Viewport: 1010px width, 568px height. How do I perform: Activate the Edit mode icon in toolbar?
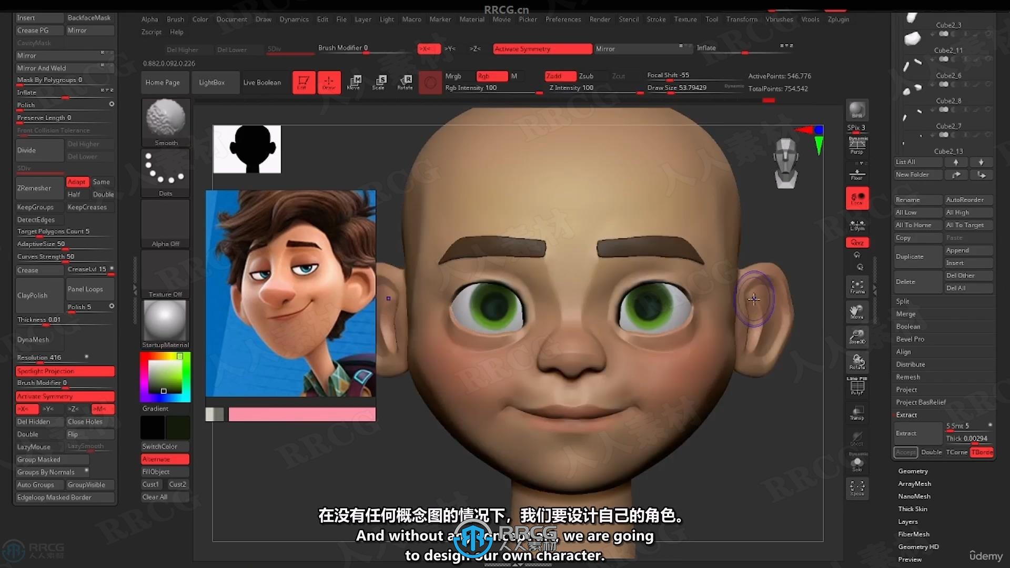tap(304, 83)
